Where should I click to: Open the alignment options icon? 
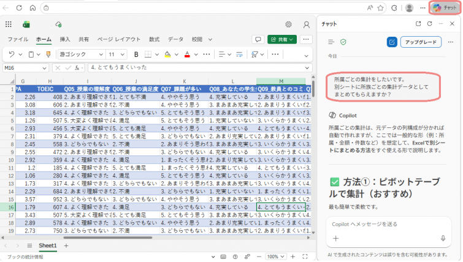tap(221, 54)
